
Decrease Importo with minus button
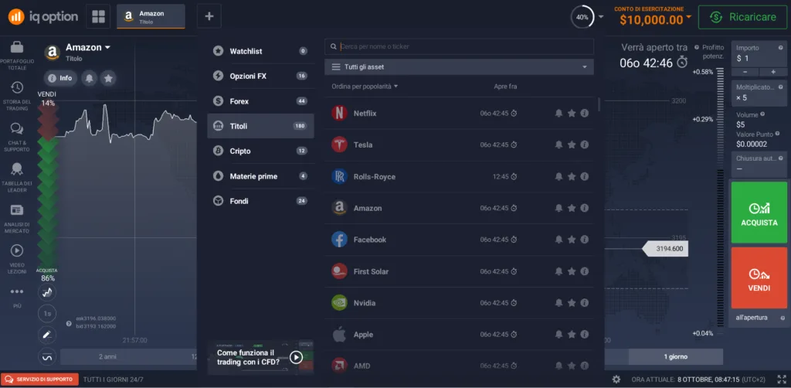pos(745,72)
